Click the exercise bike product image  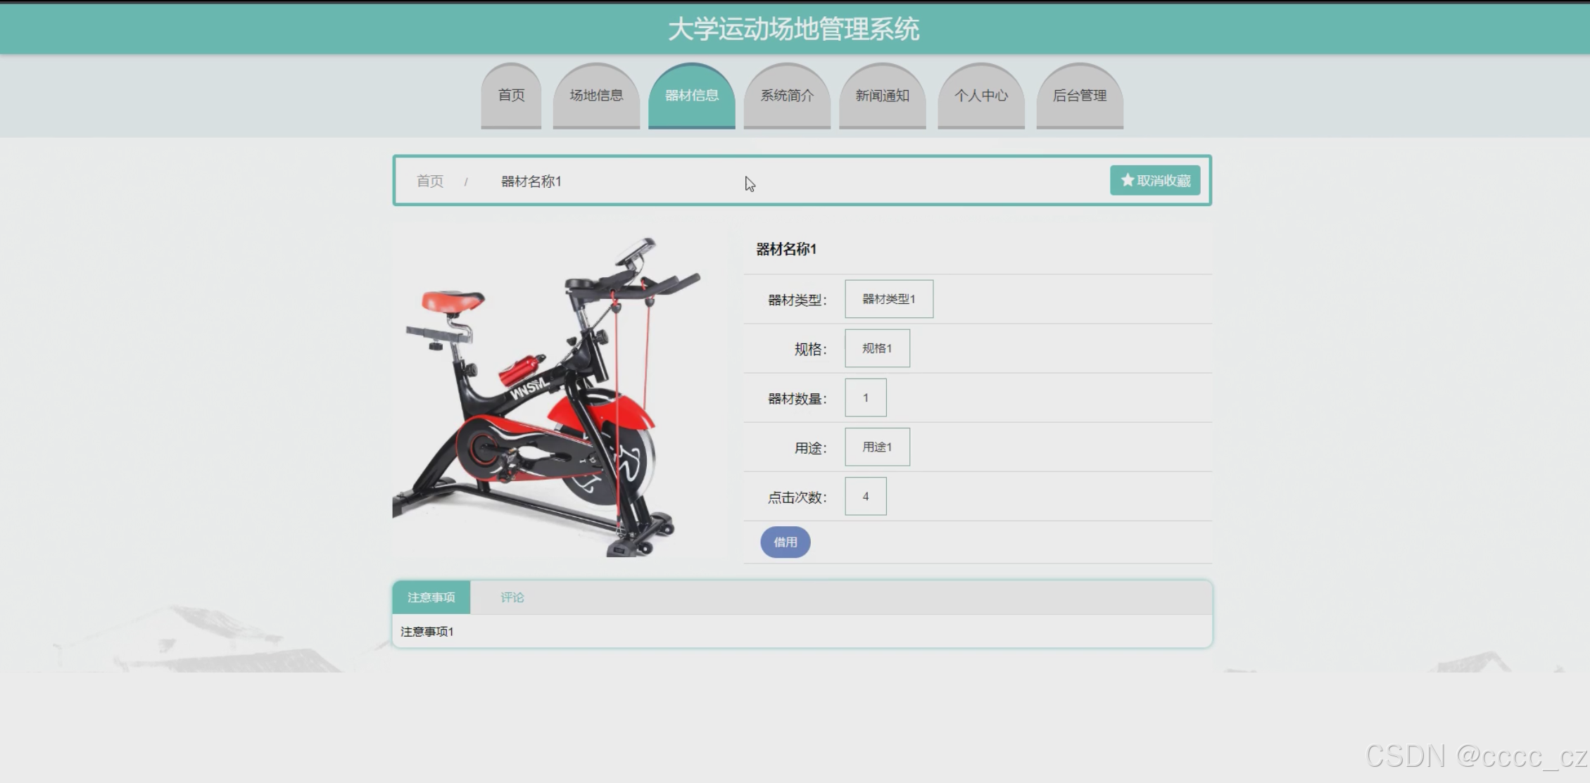pyautogui.click(x=545, y=397)
